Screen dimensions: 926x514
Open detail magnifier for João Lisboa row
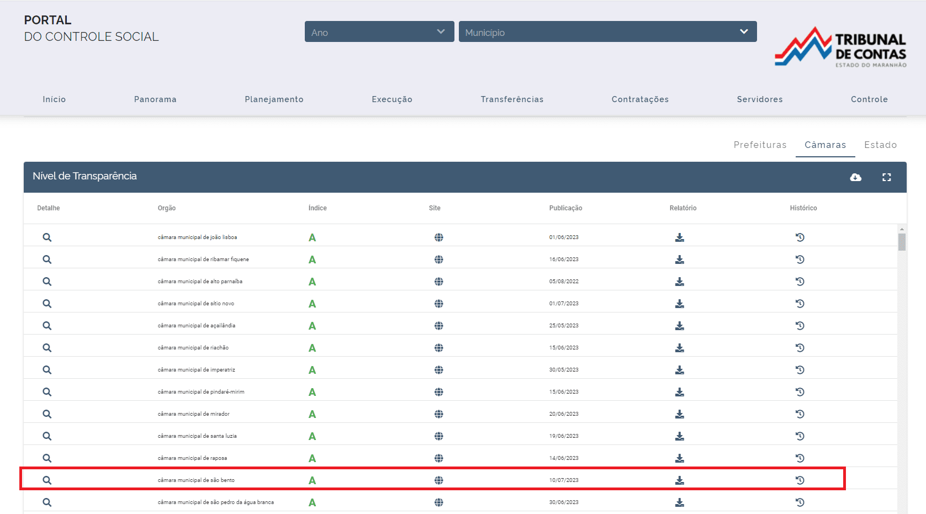[47, 237]
